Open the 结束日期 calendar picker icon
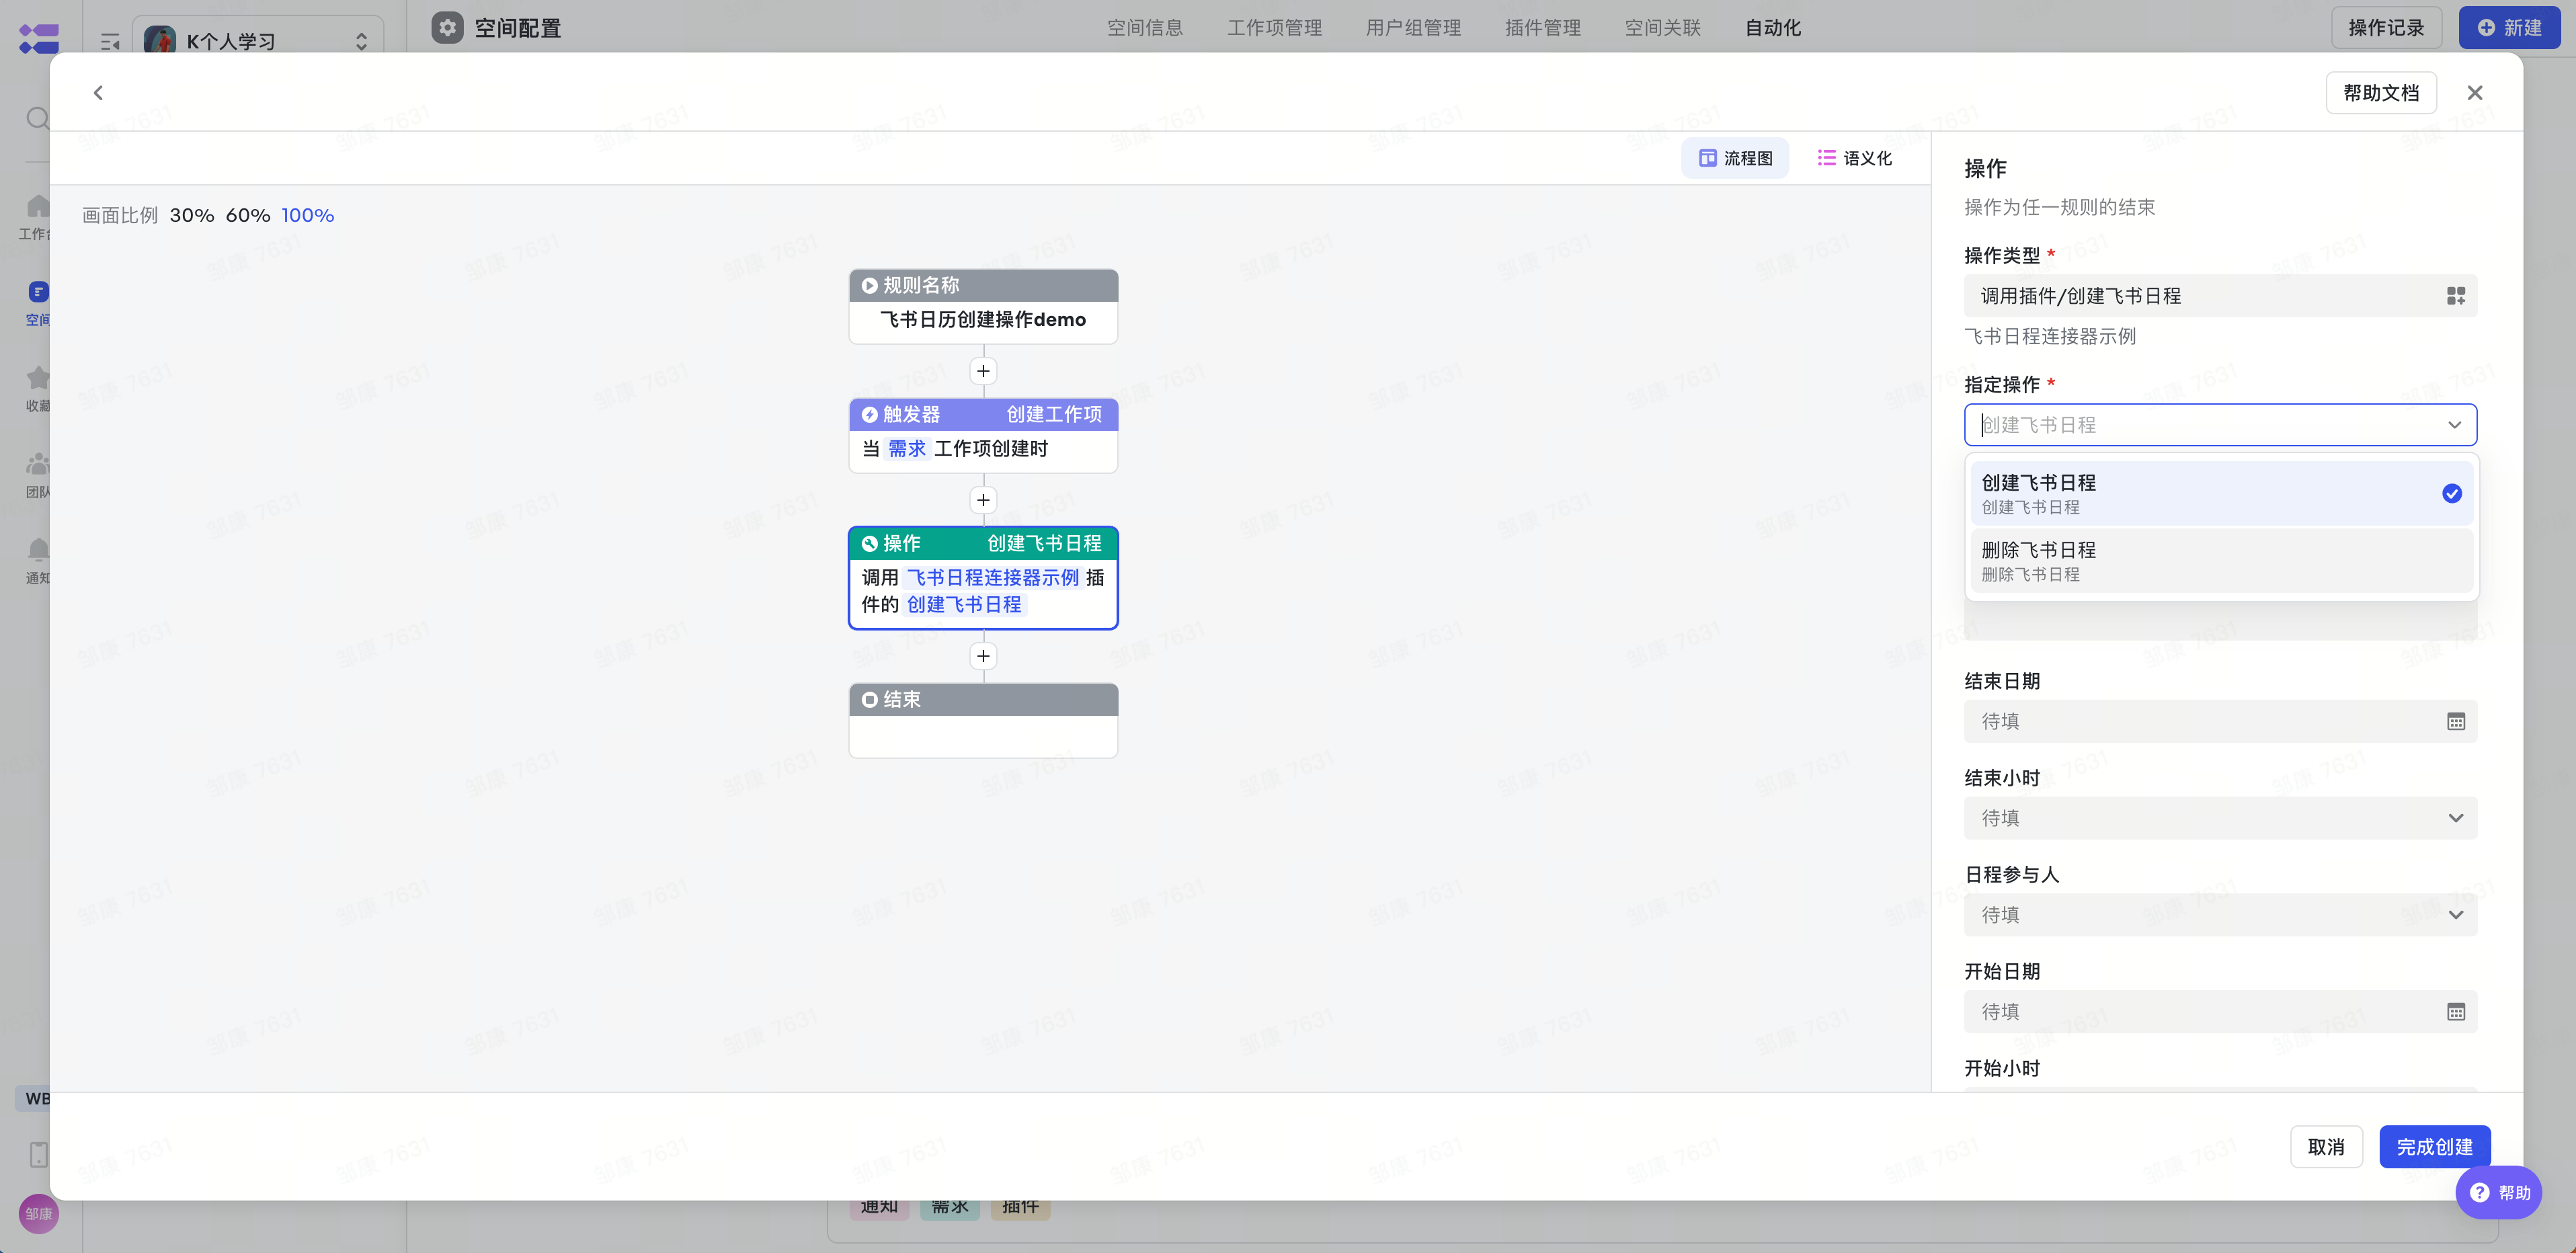The image size is (2576, 1253). coord(2455,722)
